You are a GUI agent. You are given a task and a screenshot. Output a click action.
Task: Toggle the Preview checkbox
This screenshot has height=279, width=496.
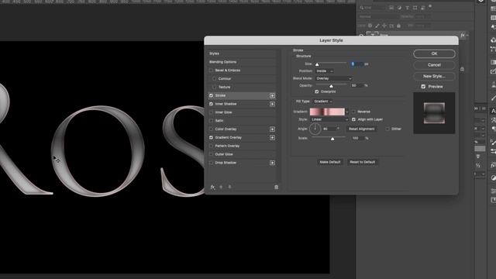tap(423, 87)
